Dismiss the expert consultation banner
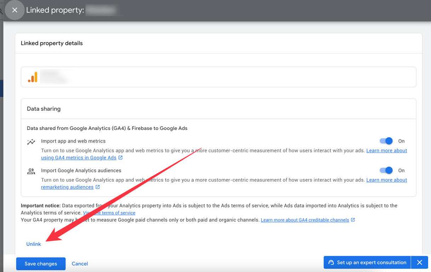The width and height of the screenshot is (431, 272). click(x=420, y=262)
